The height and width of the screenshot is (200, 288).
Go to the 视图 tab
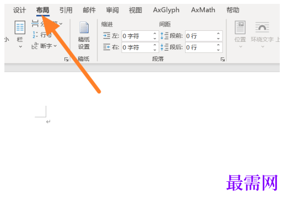pos(135,10)
